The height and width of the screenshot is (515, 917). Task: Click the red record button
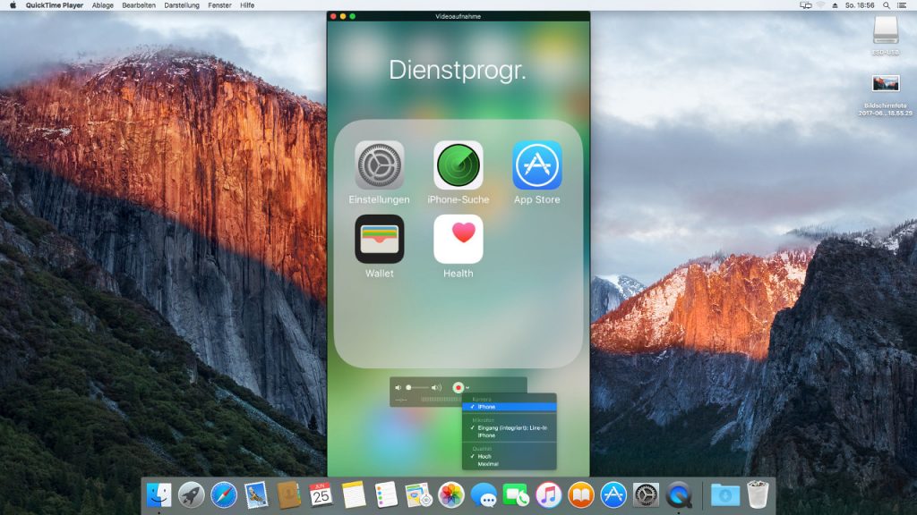tap(458, 387)
